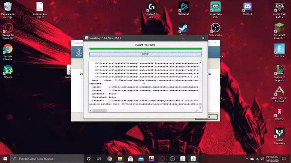Click the log's scroll down arrow

pyautogui.click(x=200, y=107)
